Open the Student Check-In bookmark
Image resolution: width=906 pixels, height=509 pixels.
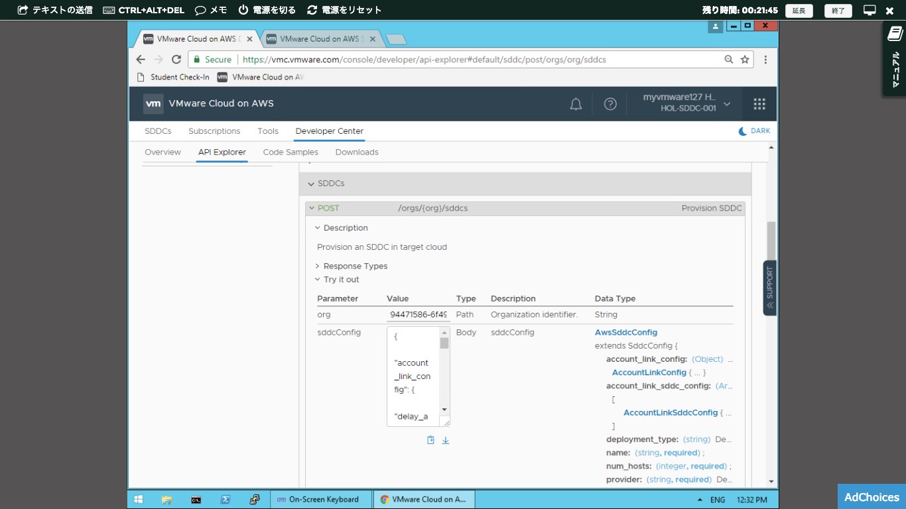pos(173,77)
